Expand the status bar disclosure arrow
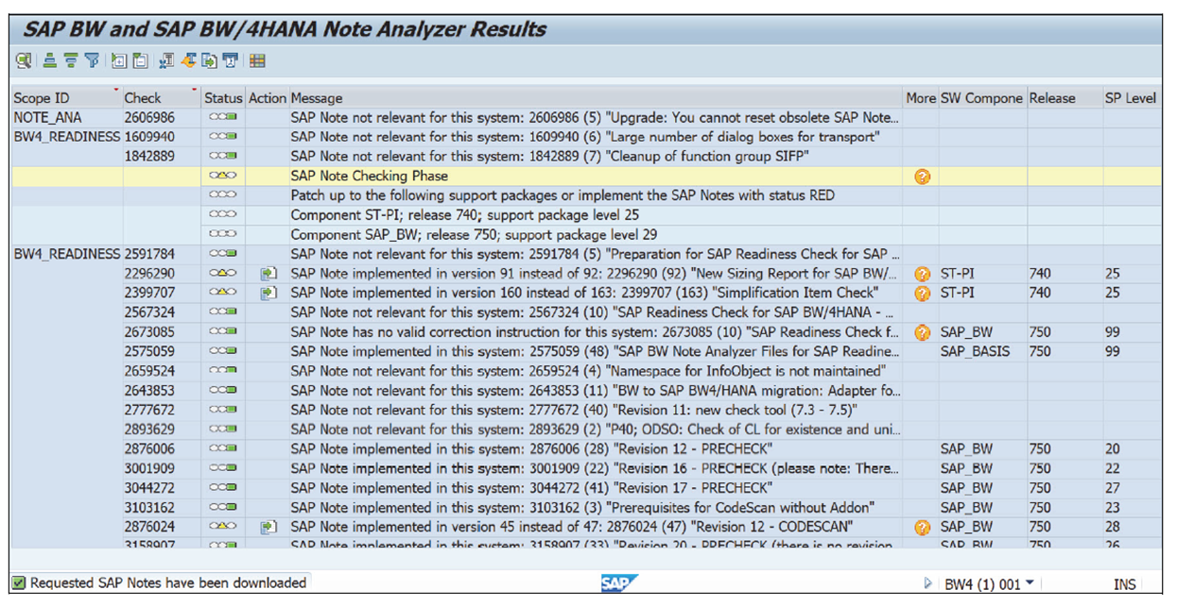Image resolution: width=1177 pixels, height=607 pixels. [x=928, y=582]
